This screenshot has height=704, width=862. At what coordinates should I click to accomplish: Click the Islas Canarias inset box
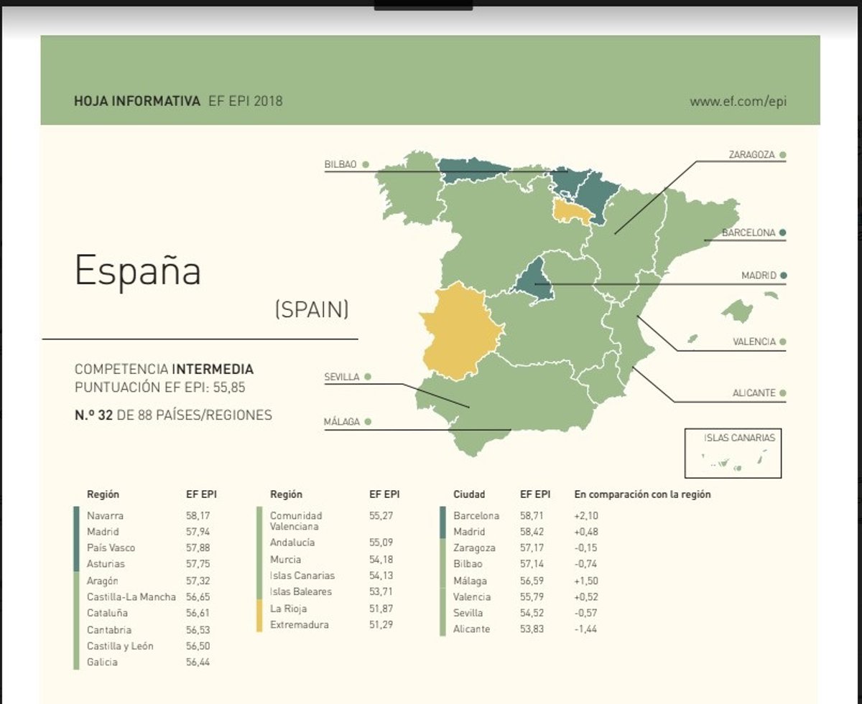coord(732,454)
